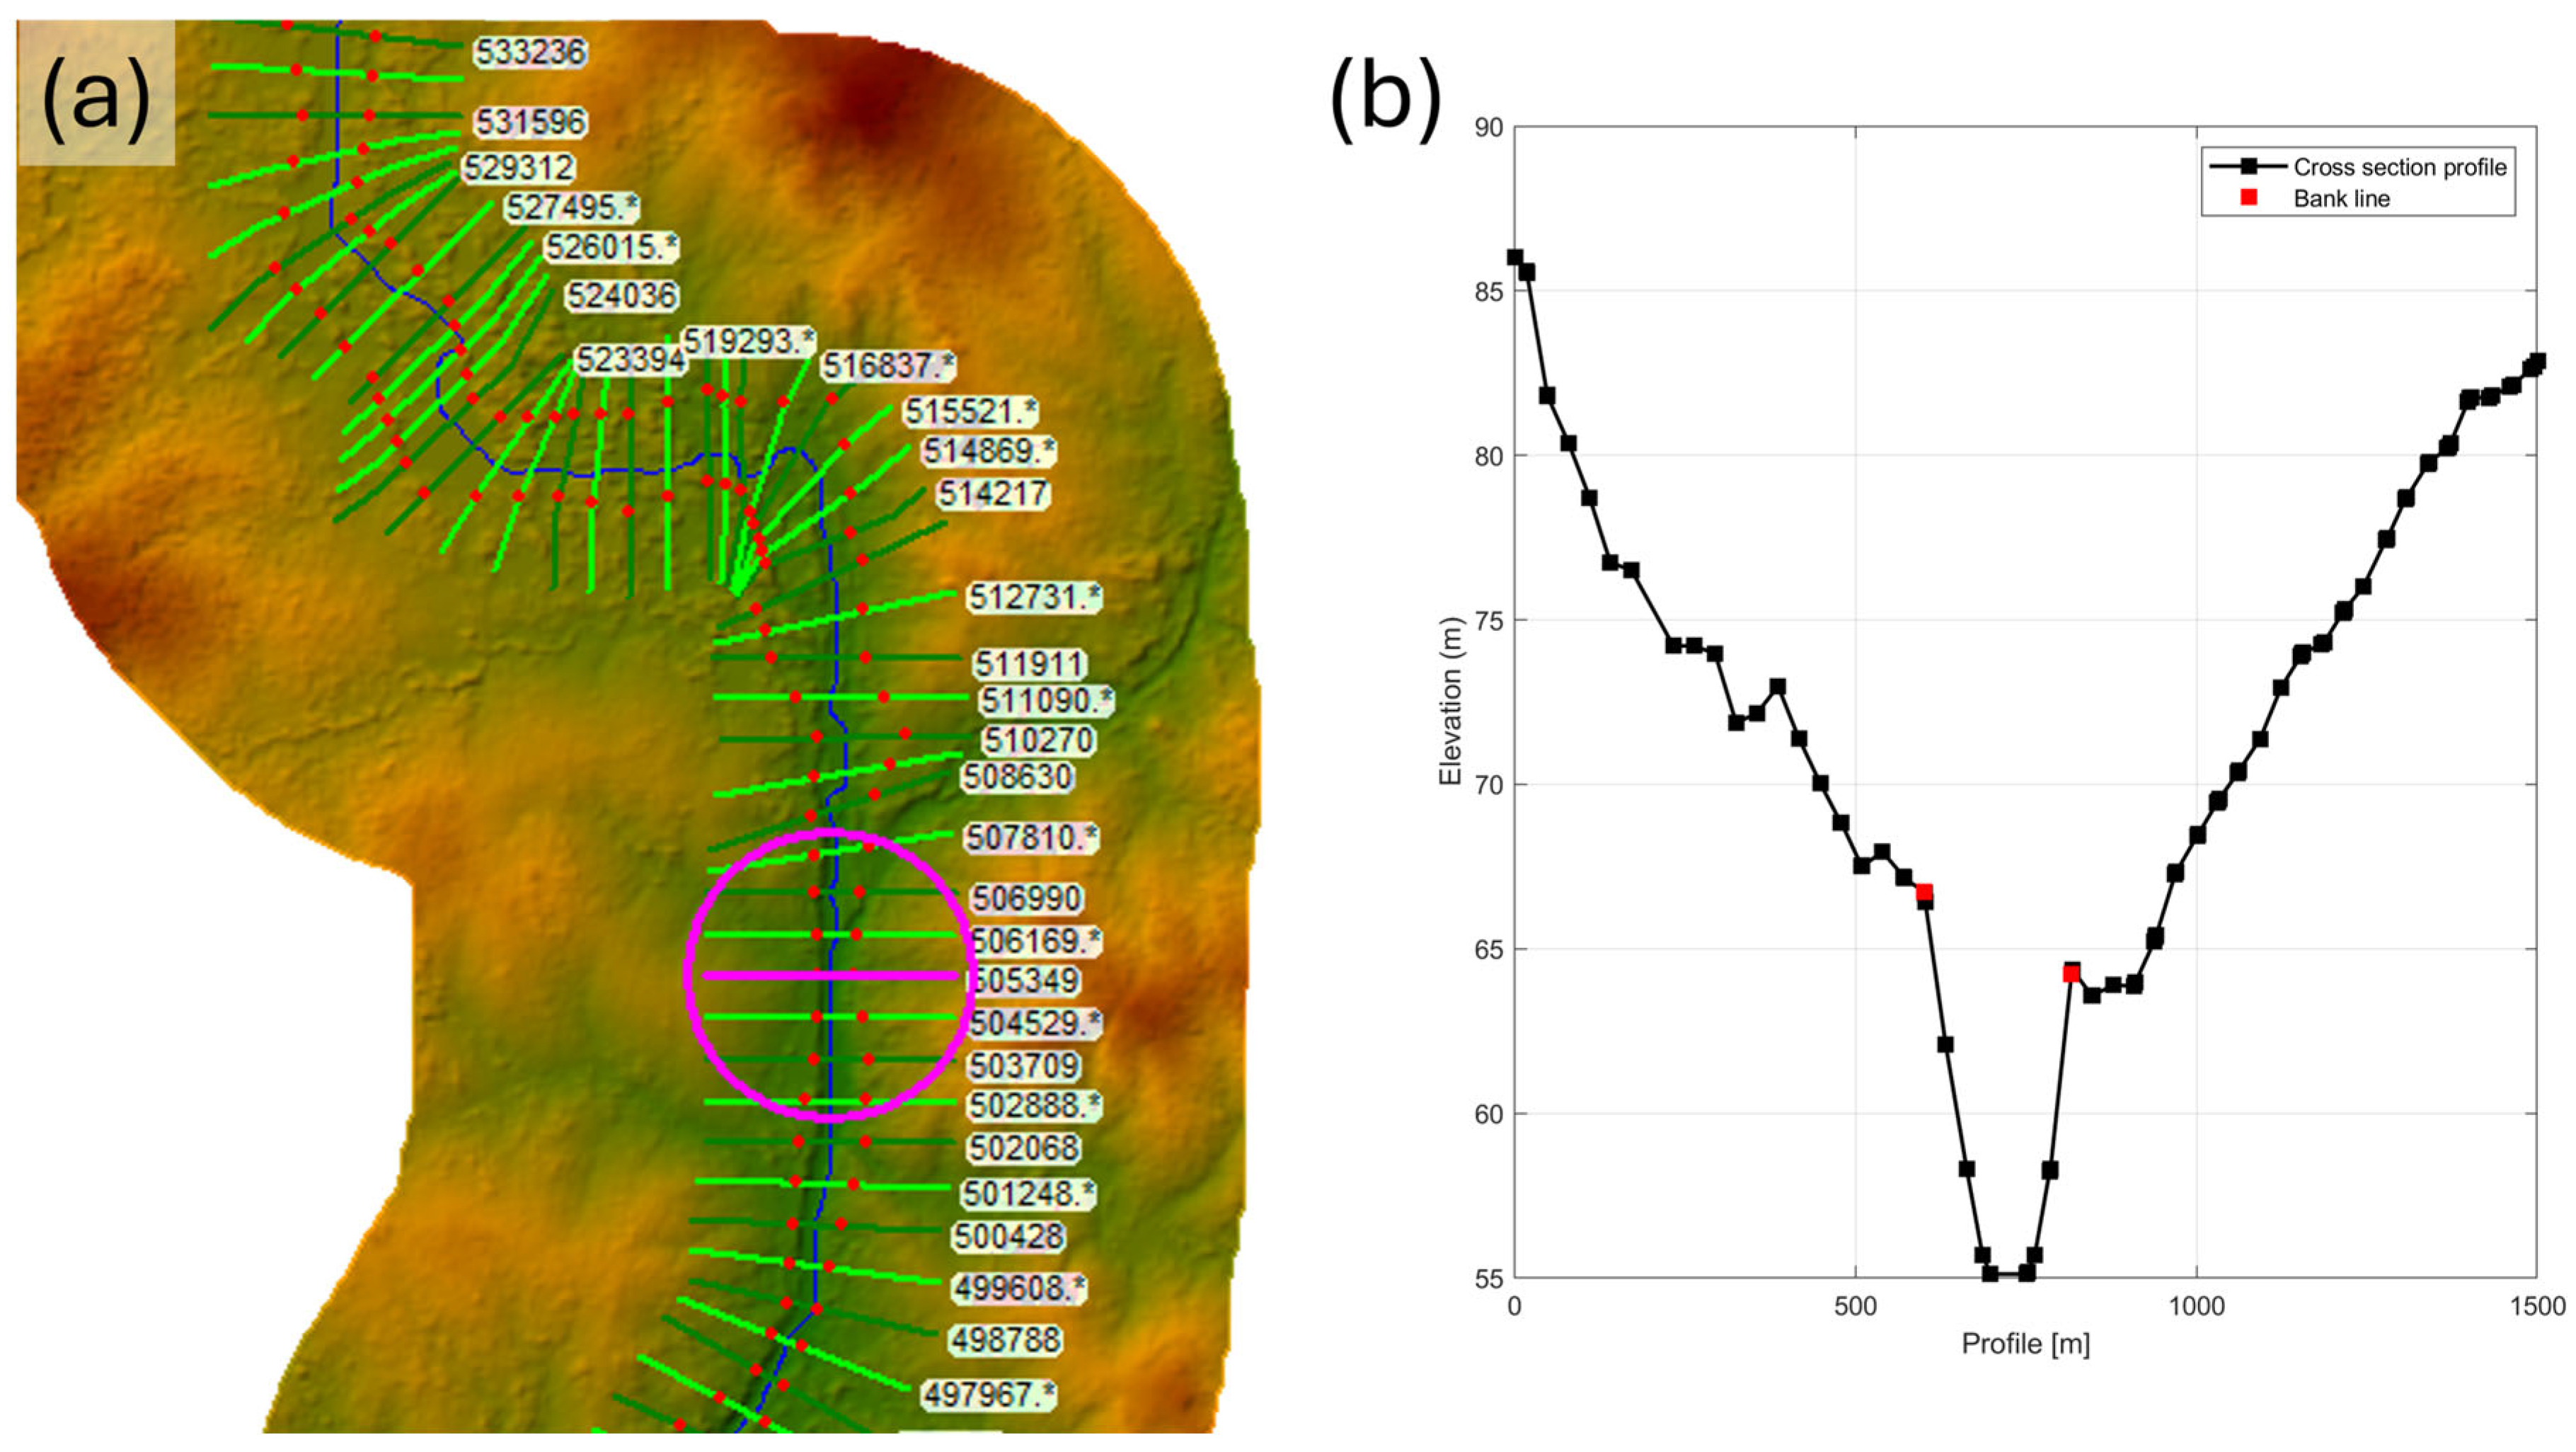
Task: Click y-axis tick label 90
Action: click(x=1489, y=127)
